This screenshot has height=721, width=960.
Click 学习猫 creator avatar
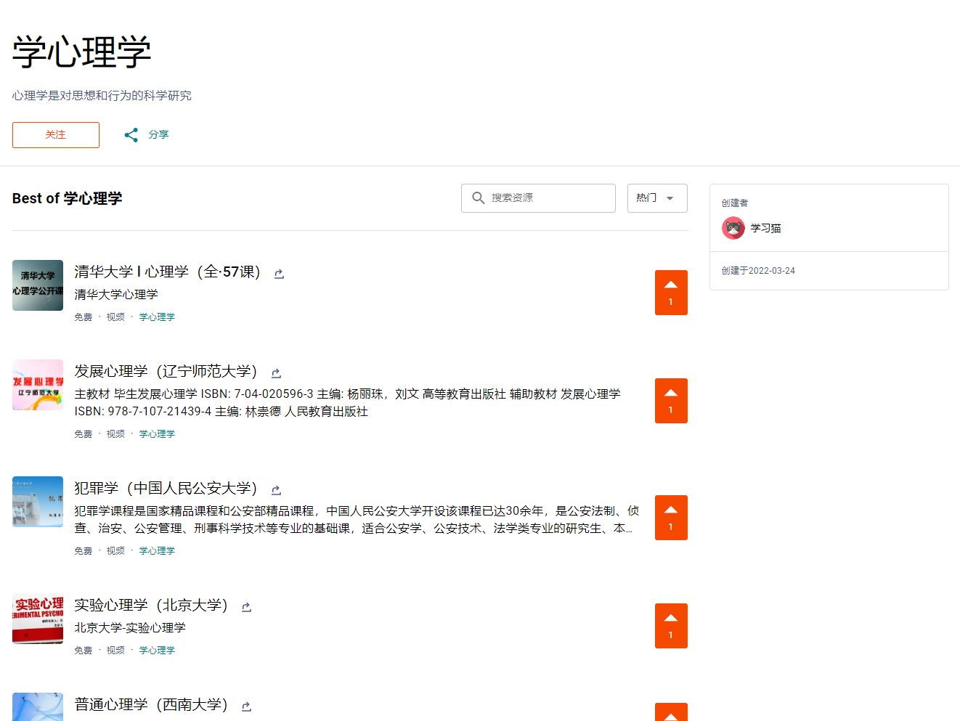[x=733, y=228]
